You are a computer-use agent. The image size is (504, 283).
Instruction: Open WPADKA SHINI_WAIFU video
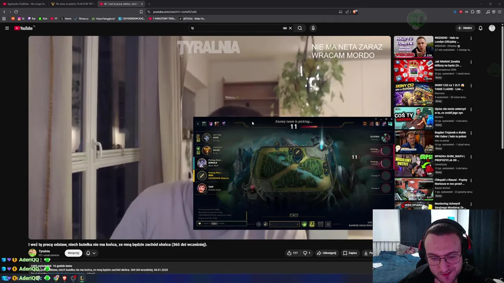click(x=413, y=165)
